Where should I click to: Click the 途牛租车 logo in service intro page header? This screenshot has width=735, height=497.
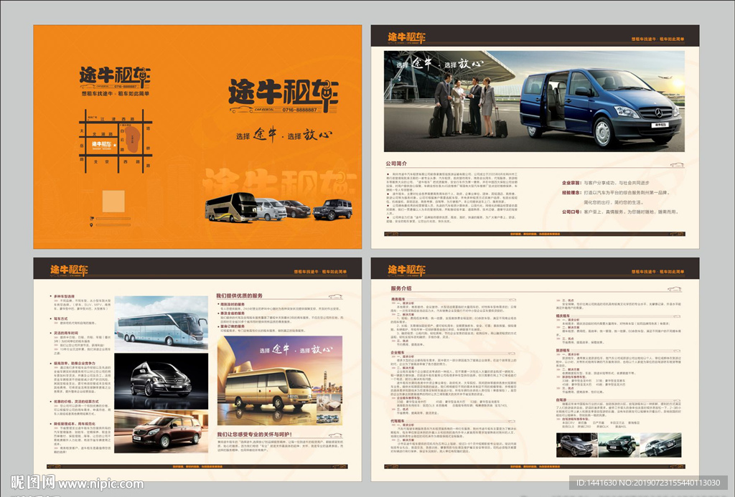click(406, 270)
